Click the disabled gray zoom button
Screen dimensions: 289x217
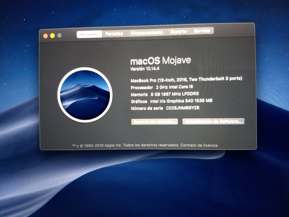click(x=60, y=35)
